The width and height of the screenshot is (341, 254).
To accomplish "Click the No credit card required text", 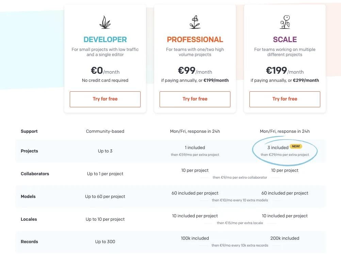I will click(105, 80).
